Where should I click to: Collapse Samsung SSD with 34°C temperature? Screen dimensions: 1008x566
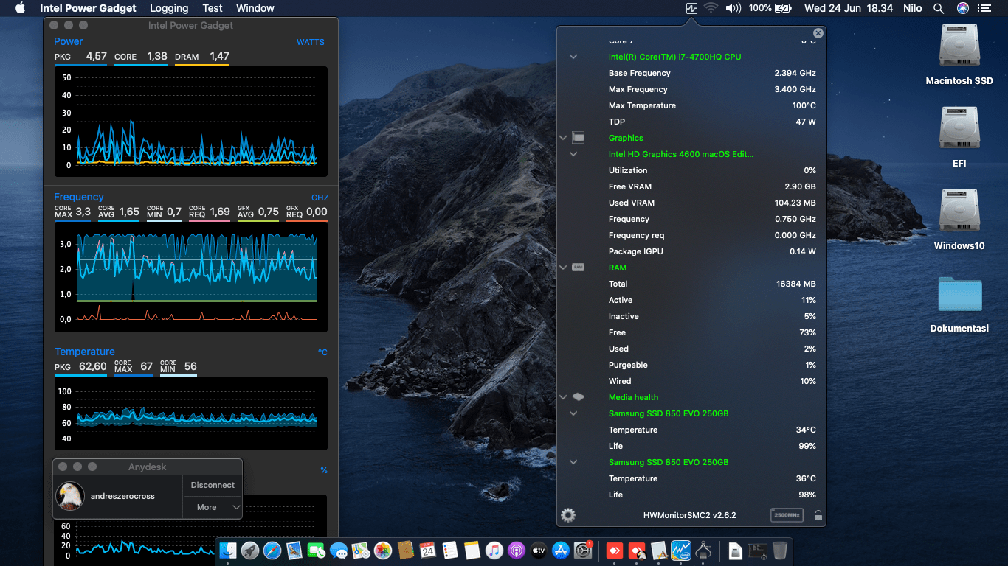(573, 413)
